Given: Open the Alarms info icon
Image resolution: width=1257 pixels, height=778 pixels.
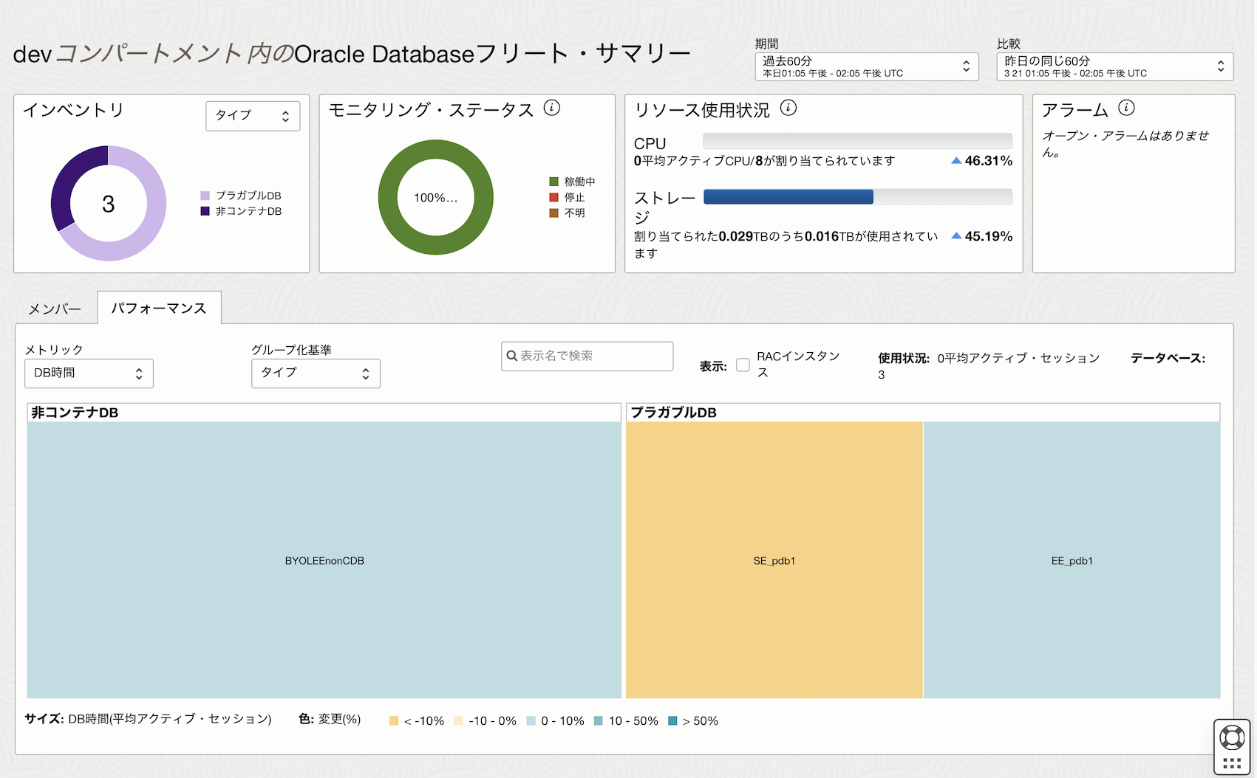Looking at the screenshot, I should click(1126, 108).
